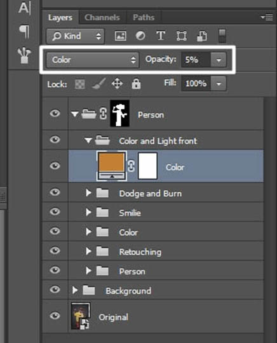Click the Lock all padlock icon

pyautogui.click(x=136, y=84)
